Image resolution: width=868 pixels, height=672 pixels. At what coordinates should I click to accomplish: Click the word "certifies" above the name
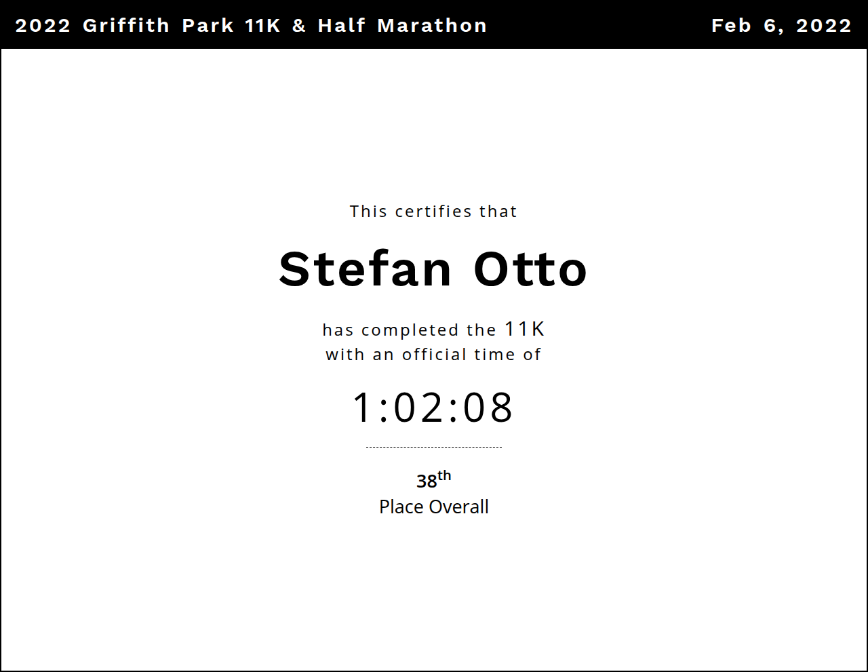[433, 212]
